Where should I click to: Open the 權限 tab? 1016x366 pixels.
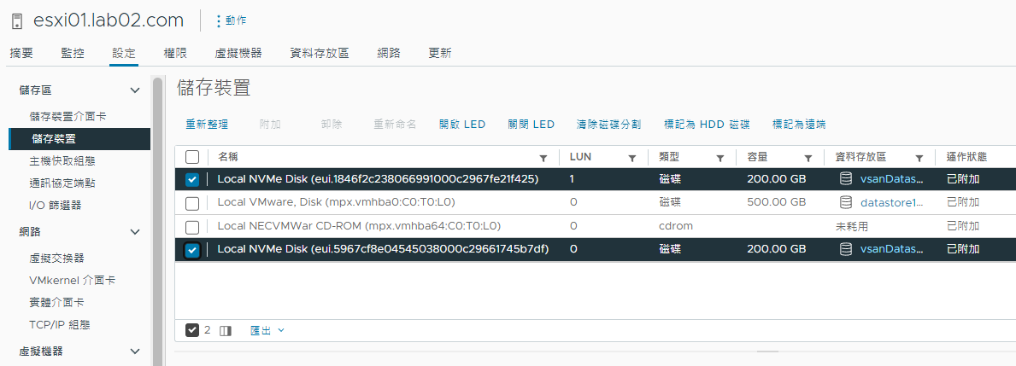coord(175,53)
